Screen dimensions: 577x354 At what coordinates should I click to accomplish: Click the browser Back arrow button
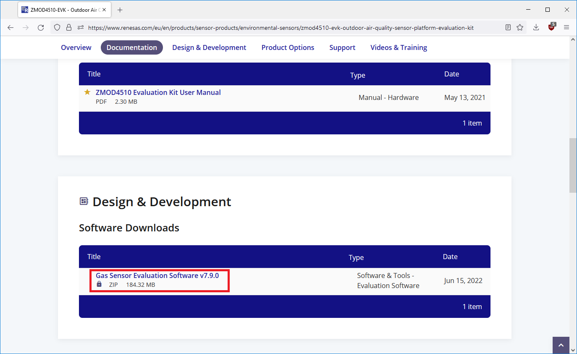[x=10, y=28]
